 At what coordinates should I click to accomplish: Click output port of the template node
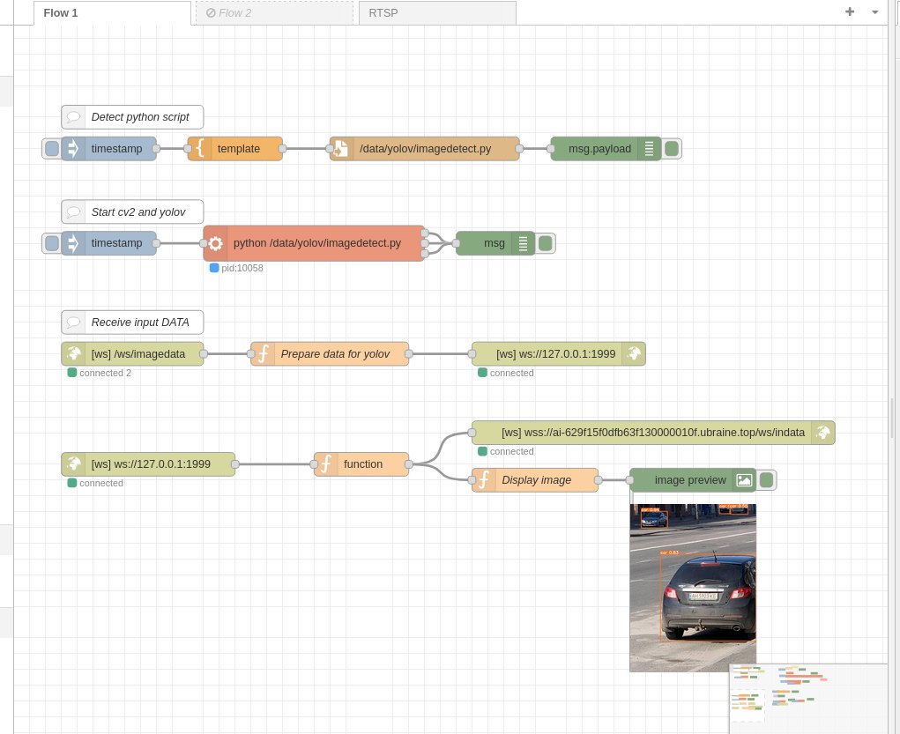[x=282, y=149]
